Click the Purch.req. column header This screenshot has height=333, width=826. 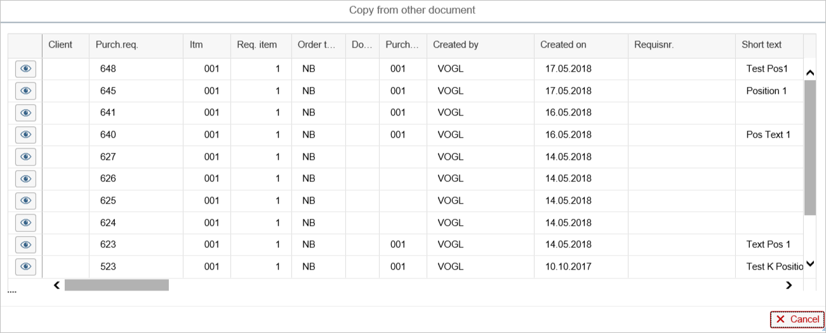117,45
